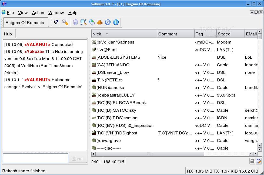Select nick ------ciao------

tap(109, 148)
